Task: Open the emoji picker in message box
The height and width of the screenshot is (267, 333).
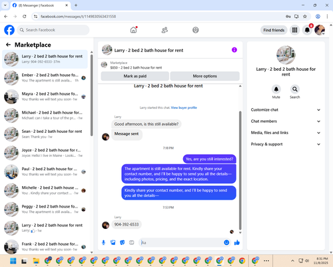Action: pos(226,242)
